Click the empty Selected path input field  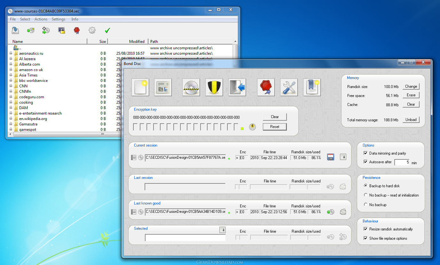(x=185, y=238)
